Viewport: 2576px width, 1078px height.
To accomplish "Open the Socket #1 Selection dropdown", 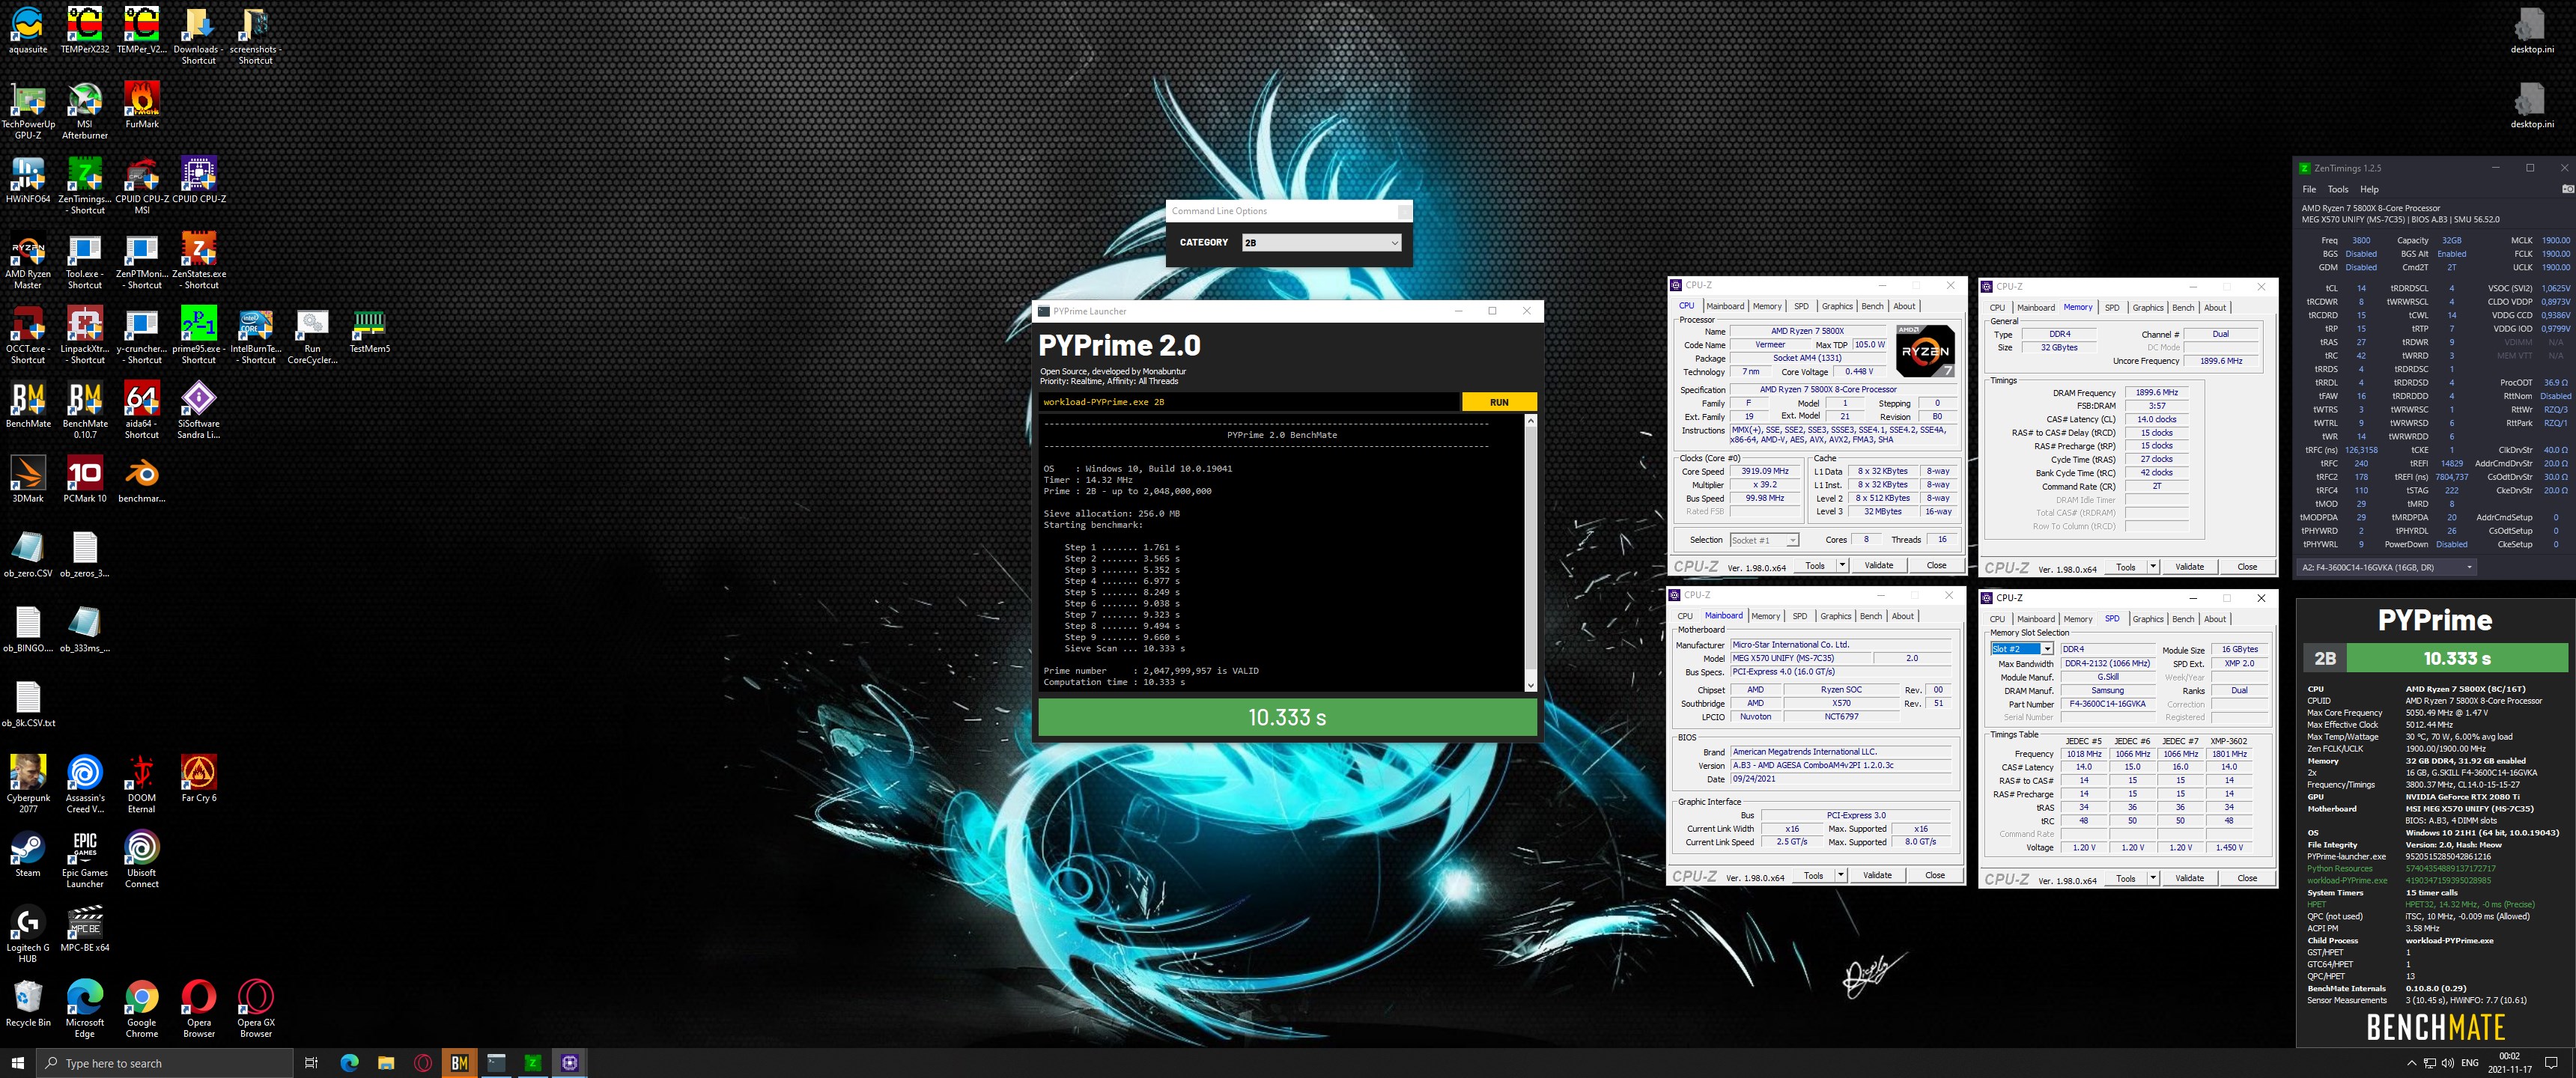I will 1764,540.
